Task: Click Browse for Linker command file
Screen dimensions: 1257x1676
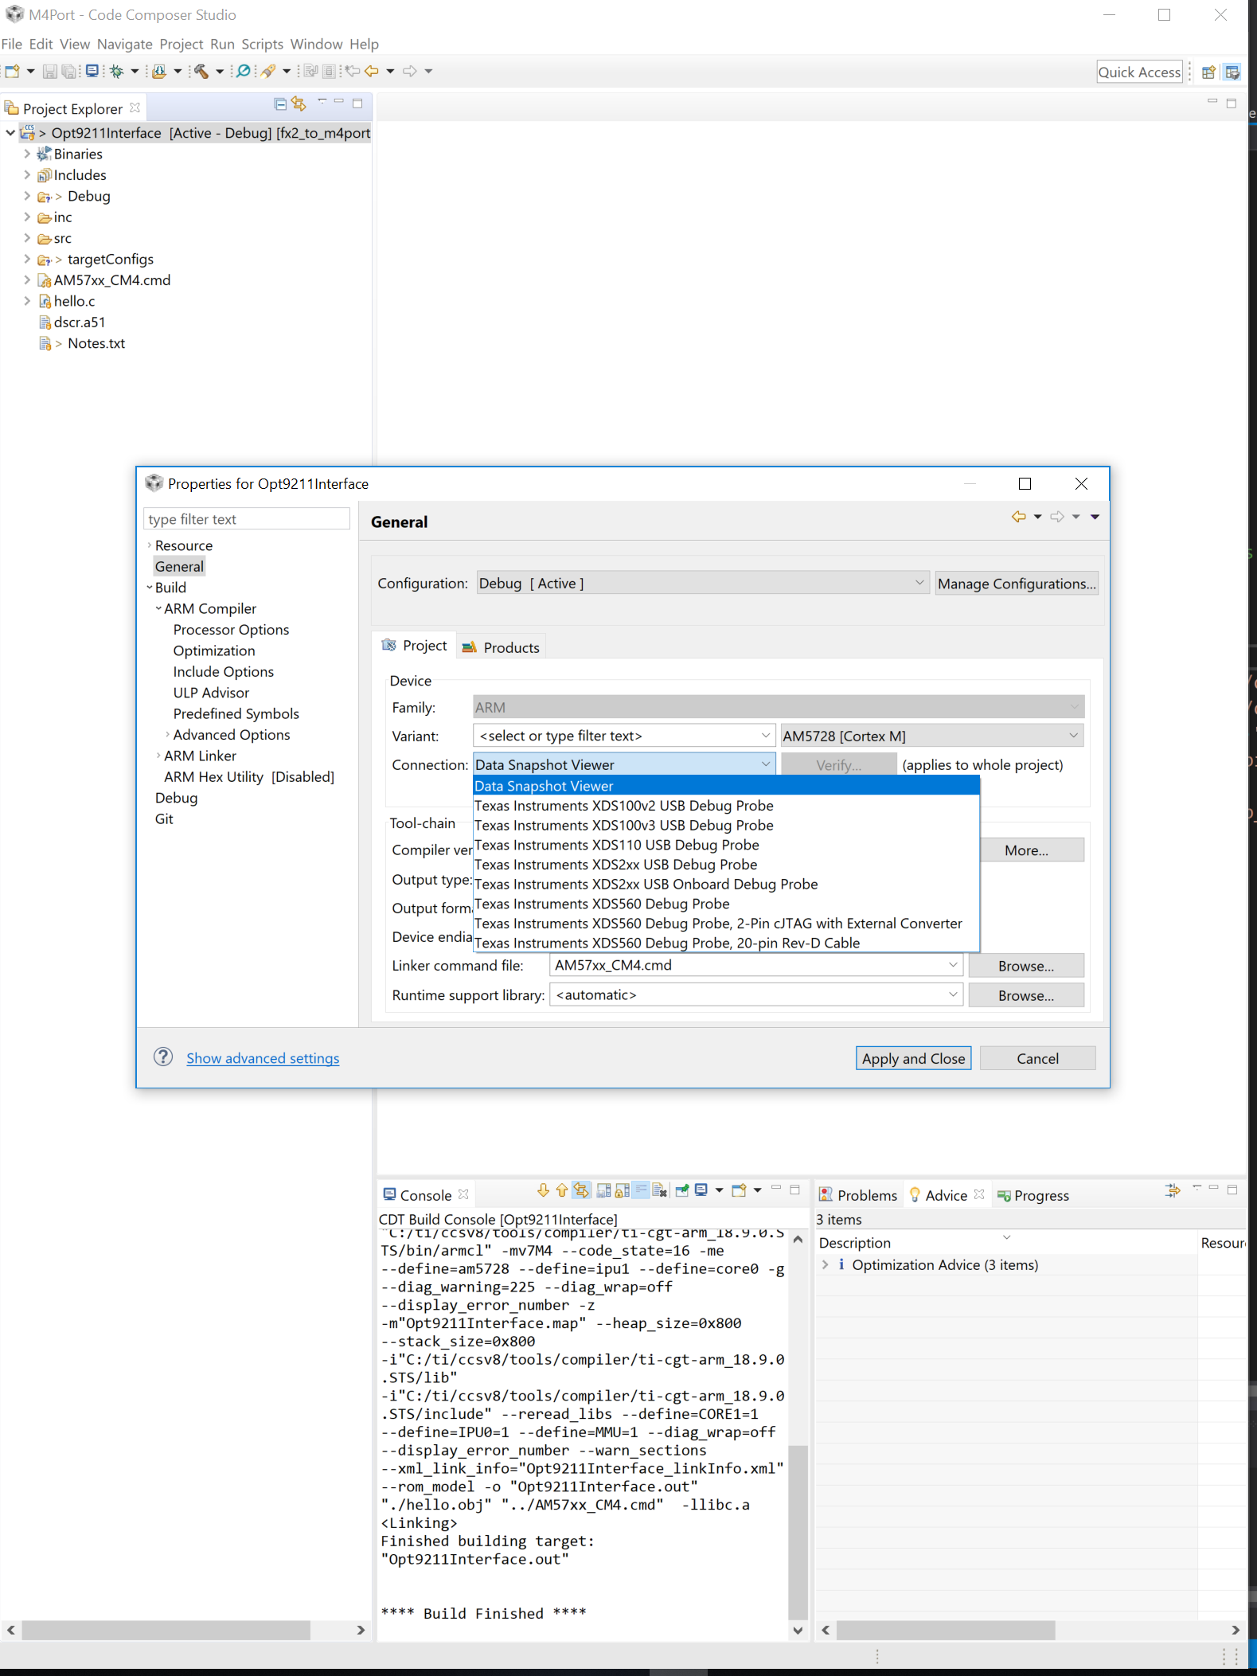Action: pyautogui.click(x=1026, y=966)
